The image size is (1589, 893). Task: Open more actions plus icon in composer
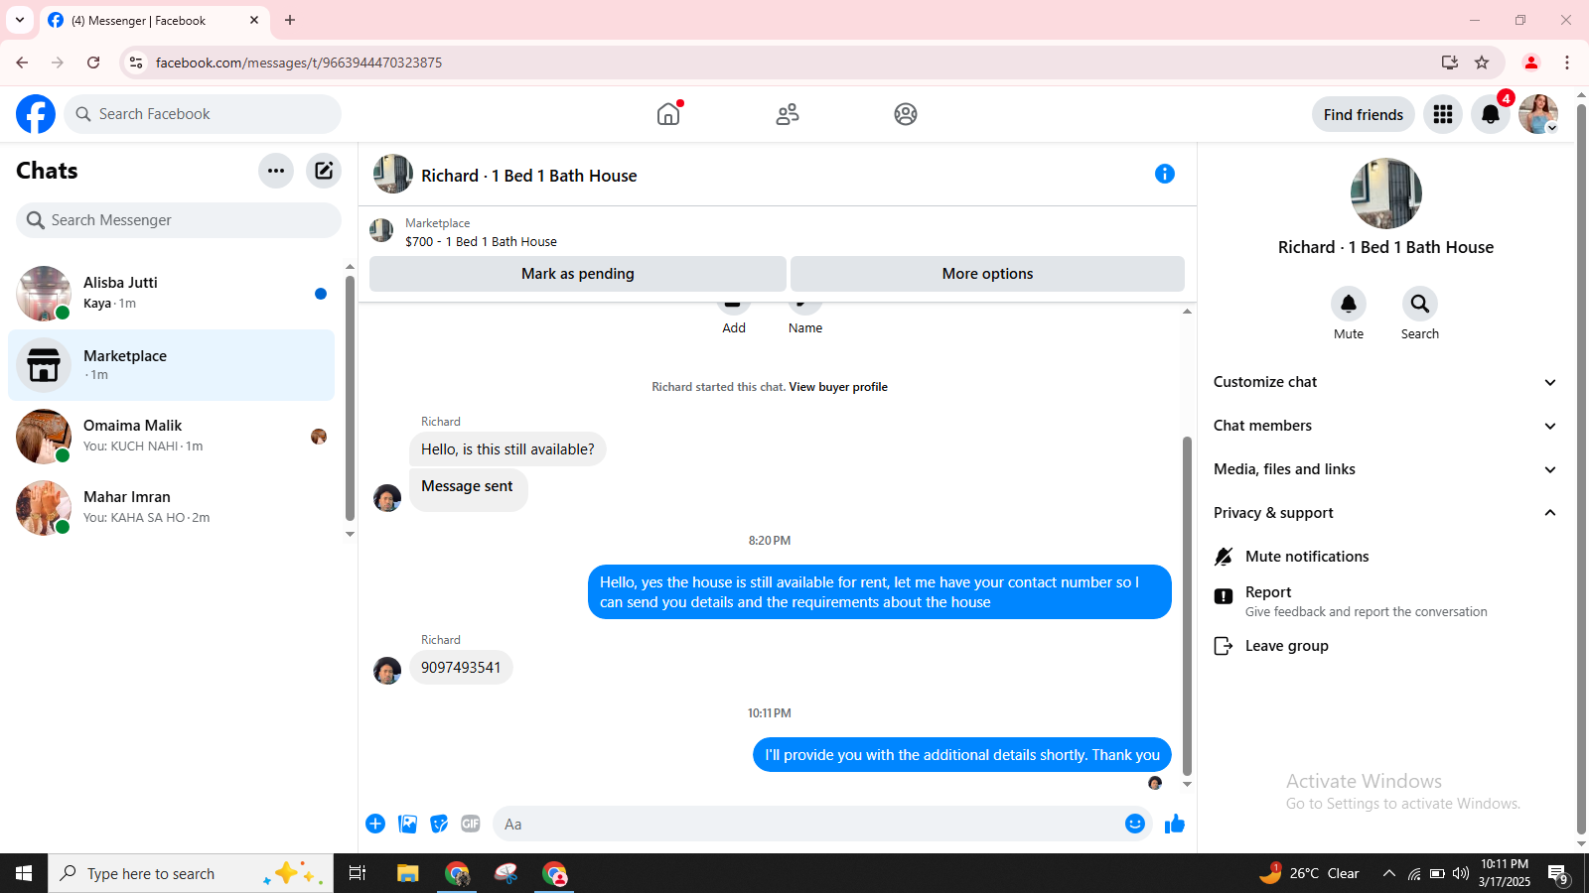[375, 824]
